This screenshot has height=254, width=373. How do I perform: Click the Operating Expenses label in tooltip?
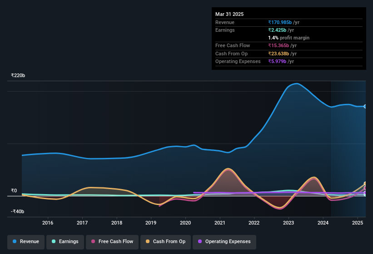click(238, 61)
